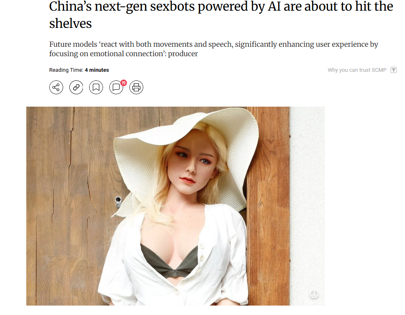Click the article's lead photo

[175, 206]
